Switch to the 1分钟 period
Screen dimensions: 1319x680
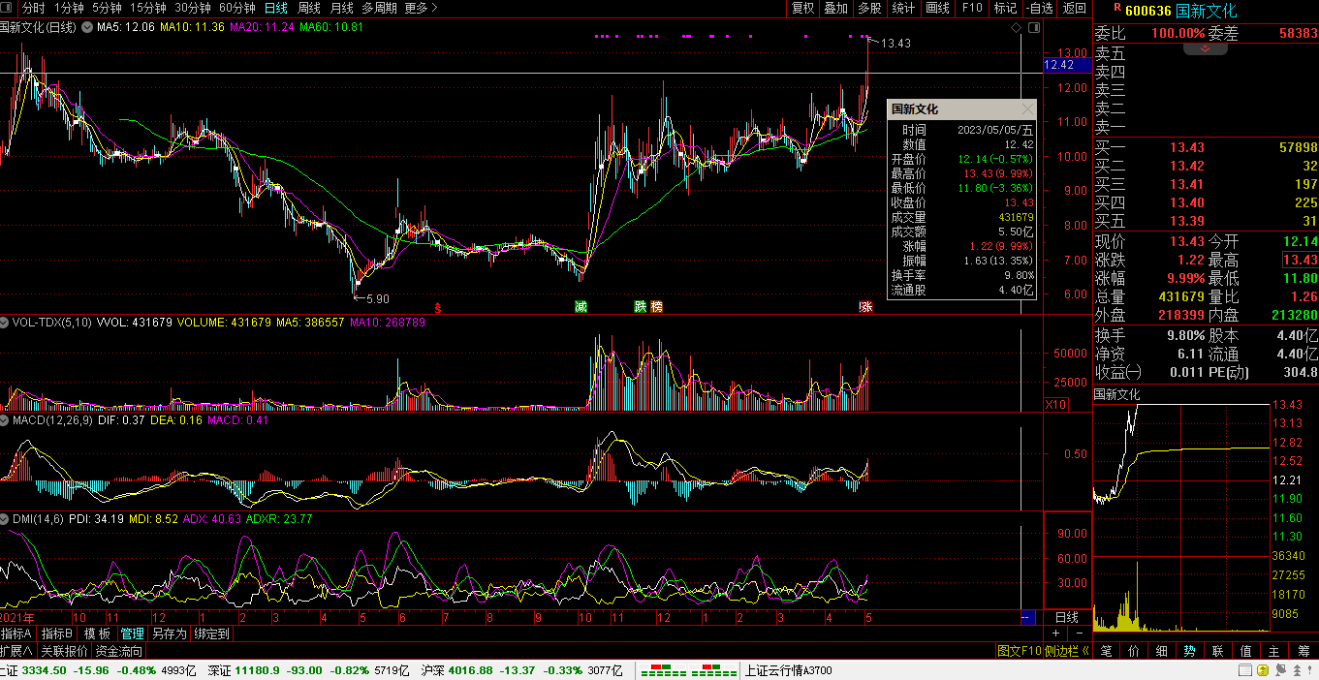69,8
